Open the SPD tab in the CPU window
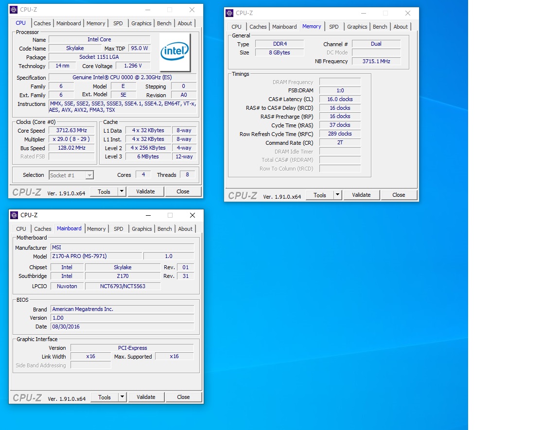Screen dimensions: 560x430 (118, 23)
